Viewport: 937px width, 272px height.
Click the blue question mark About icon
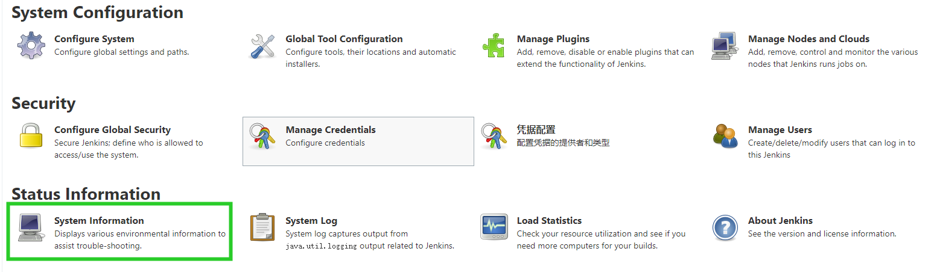[725, 227]
